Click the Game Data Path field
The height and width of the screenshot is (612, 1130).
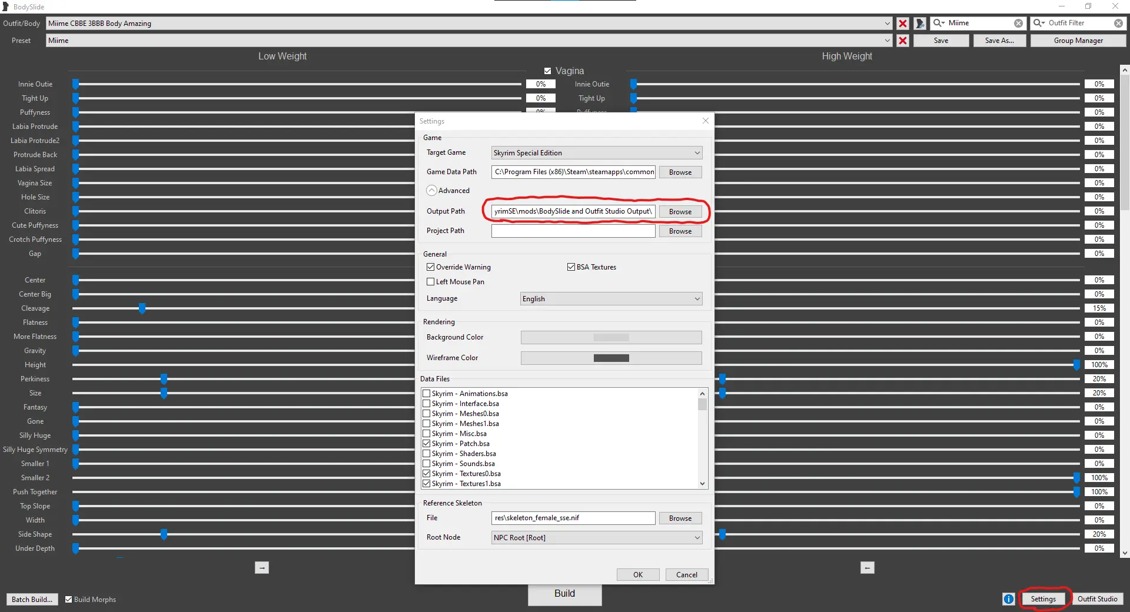point(573,172)
